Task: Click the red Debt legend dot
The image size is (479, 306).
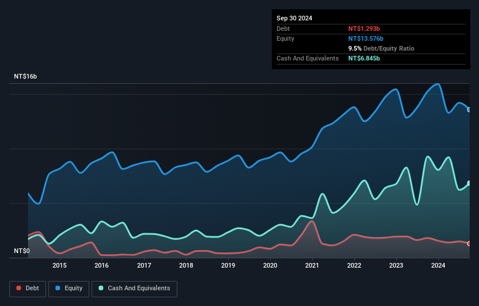Action: point(19,288)
